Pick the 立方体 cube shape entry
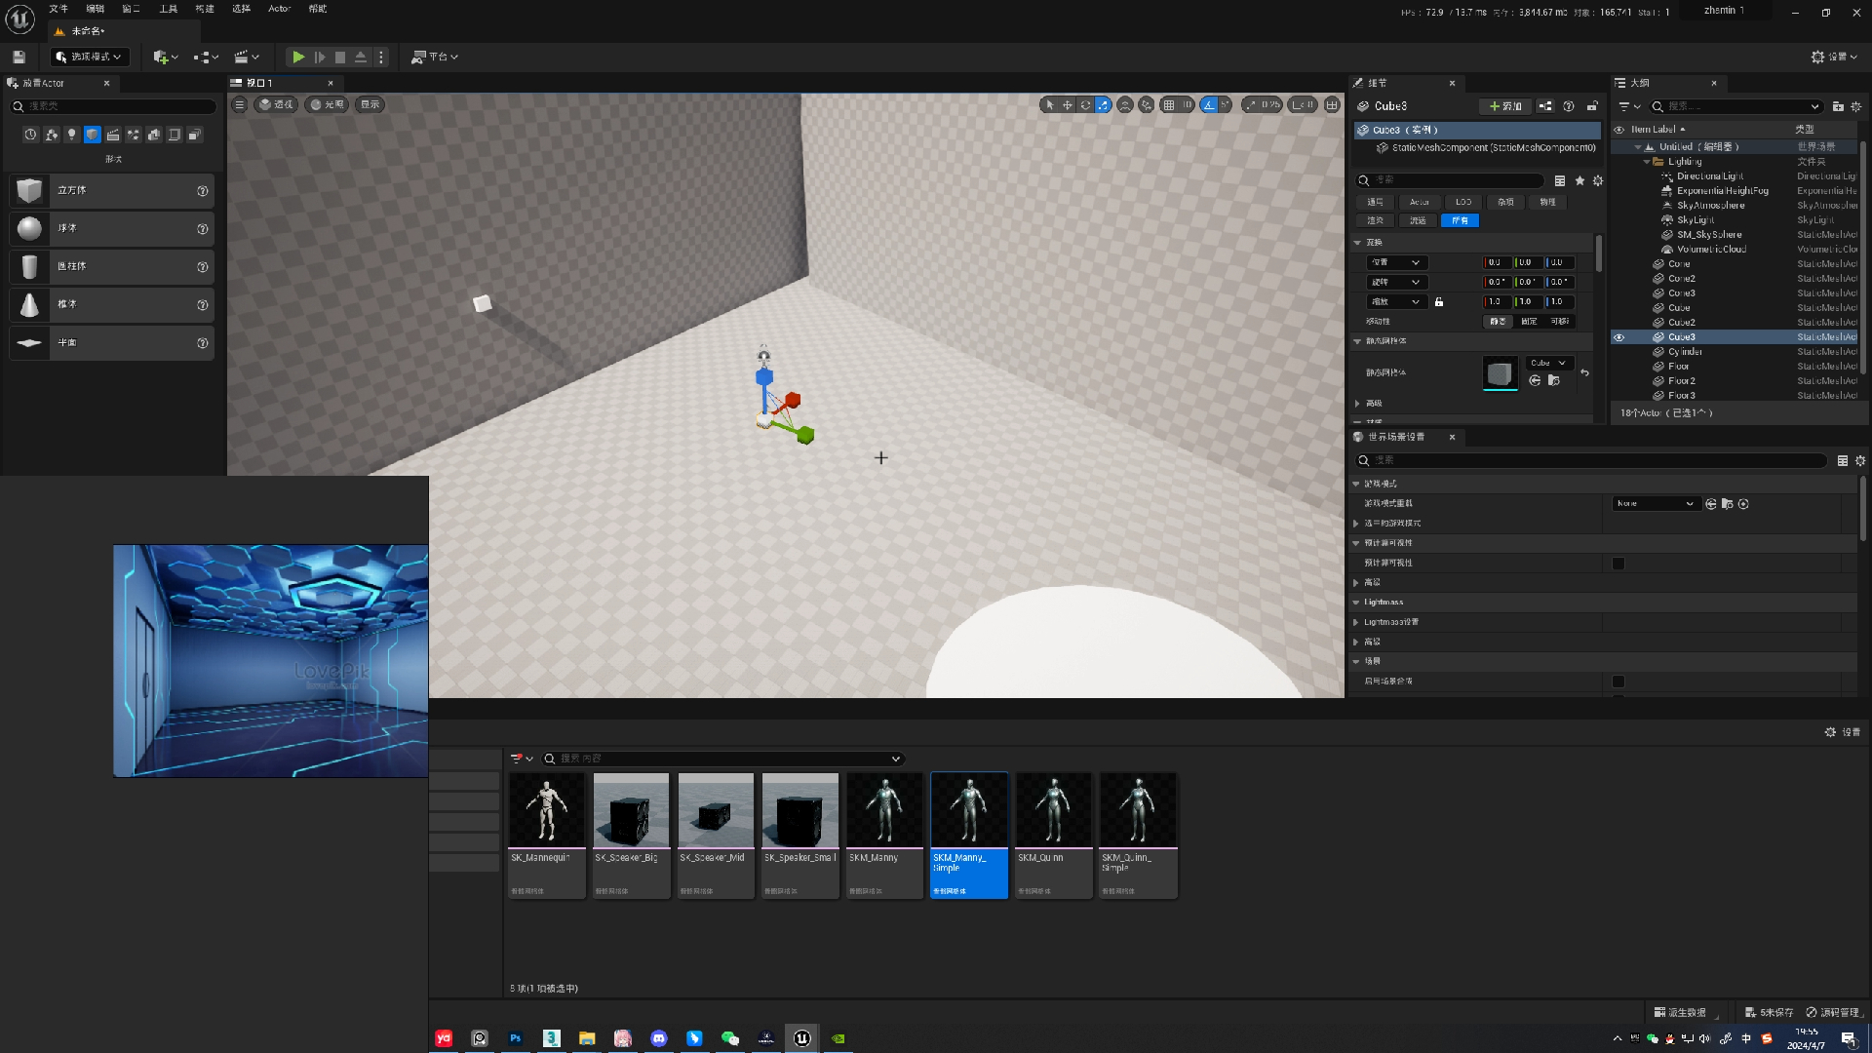The height and width of the screenshot is (1053, 1872). (x=111, y=190)
